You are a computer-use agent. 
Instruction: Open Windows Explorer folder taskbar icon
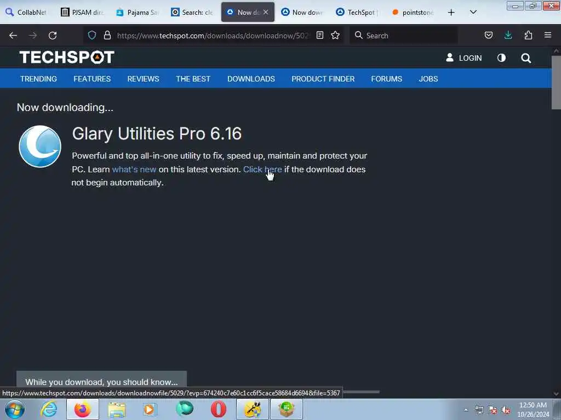coord(117,409)
